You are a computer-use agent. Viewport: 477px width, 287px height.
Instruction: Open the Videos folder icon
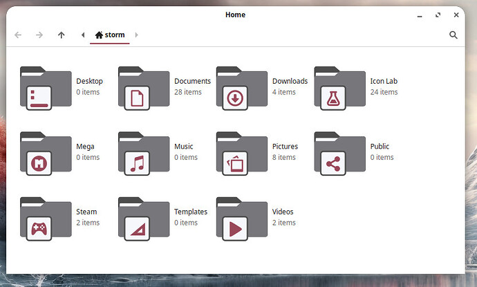[x=242, y=219]
